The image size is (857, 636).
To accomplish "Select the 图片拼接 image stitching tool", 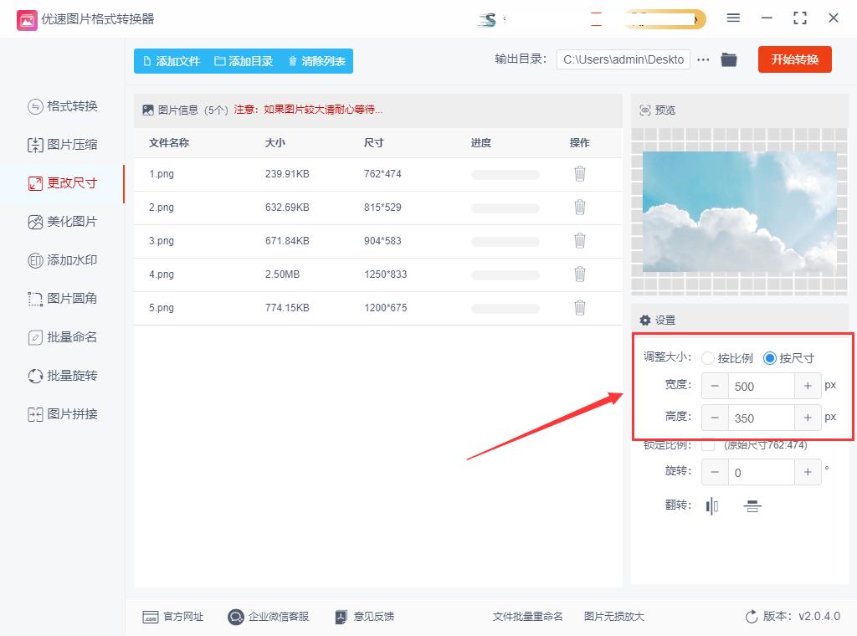I will click(x=63, y=413).
